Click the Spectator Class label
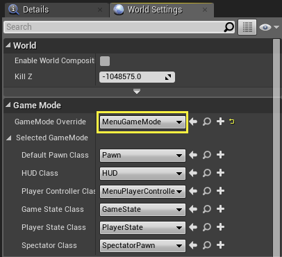 point(49,245)
